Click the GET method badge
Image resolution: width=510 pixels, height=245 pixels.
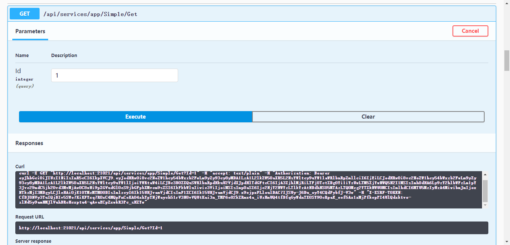(25, 14)
